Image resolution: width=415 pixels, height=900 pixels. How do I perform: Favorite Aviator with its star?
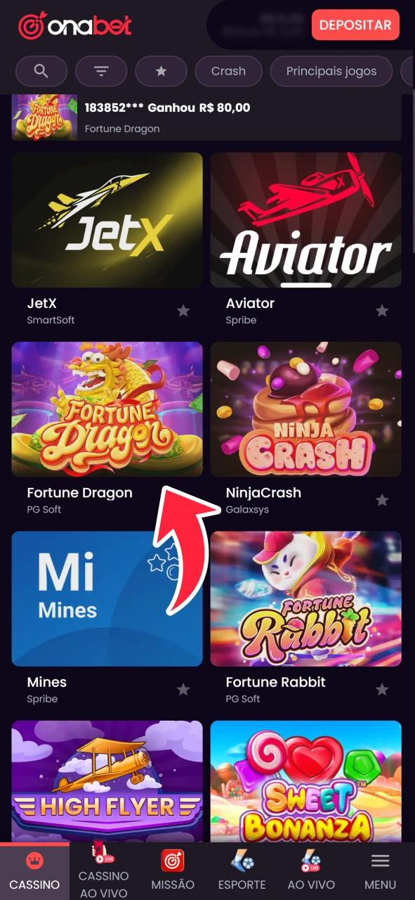click(382, 311)
